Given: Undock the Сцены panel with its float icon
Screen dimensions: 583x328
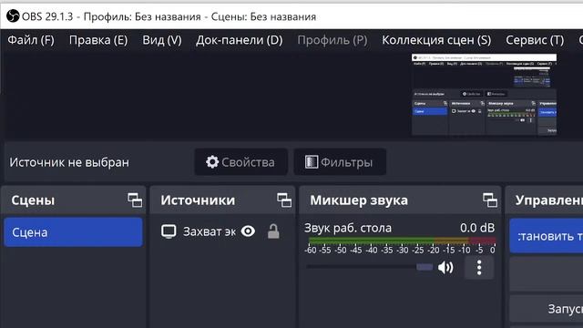Looking at the screenshot, I should click(135, 200).
